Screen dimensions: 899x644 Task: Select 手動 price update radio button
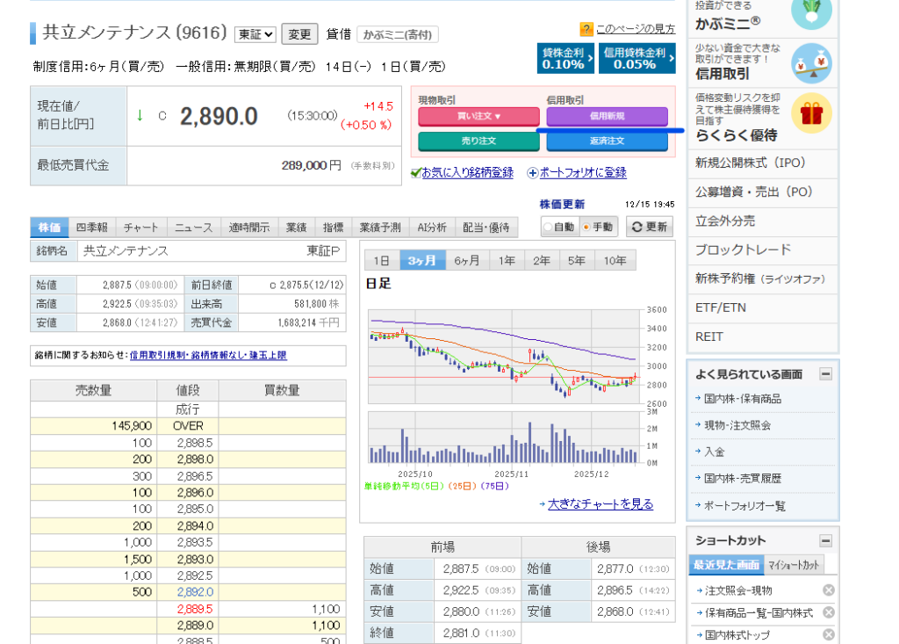[586, 227]
